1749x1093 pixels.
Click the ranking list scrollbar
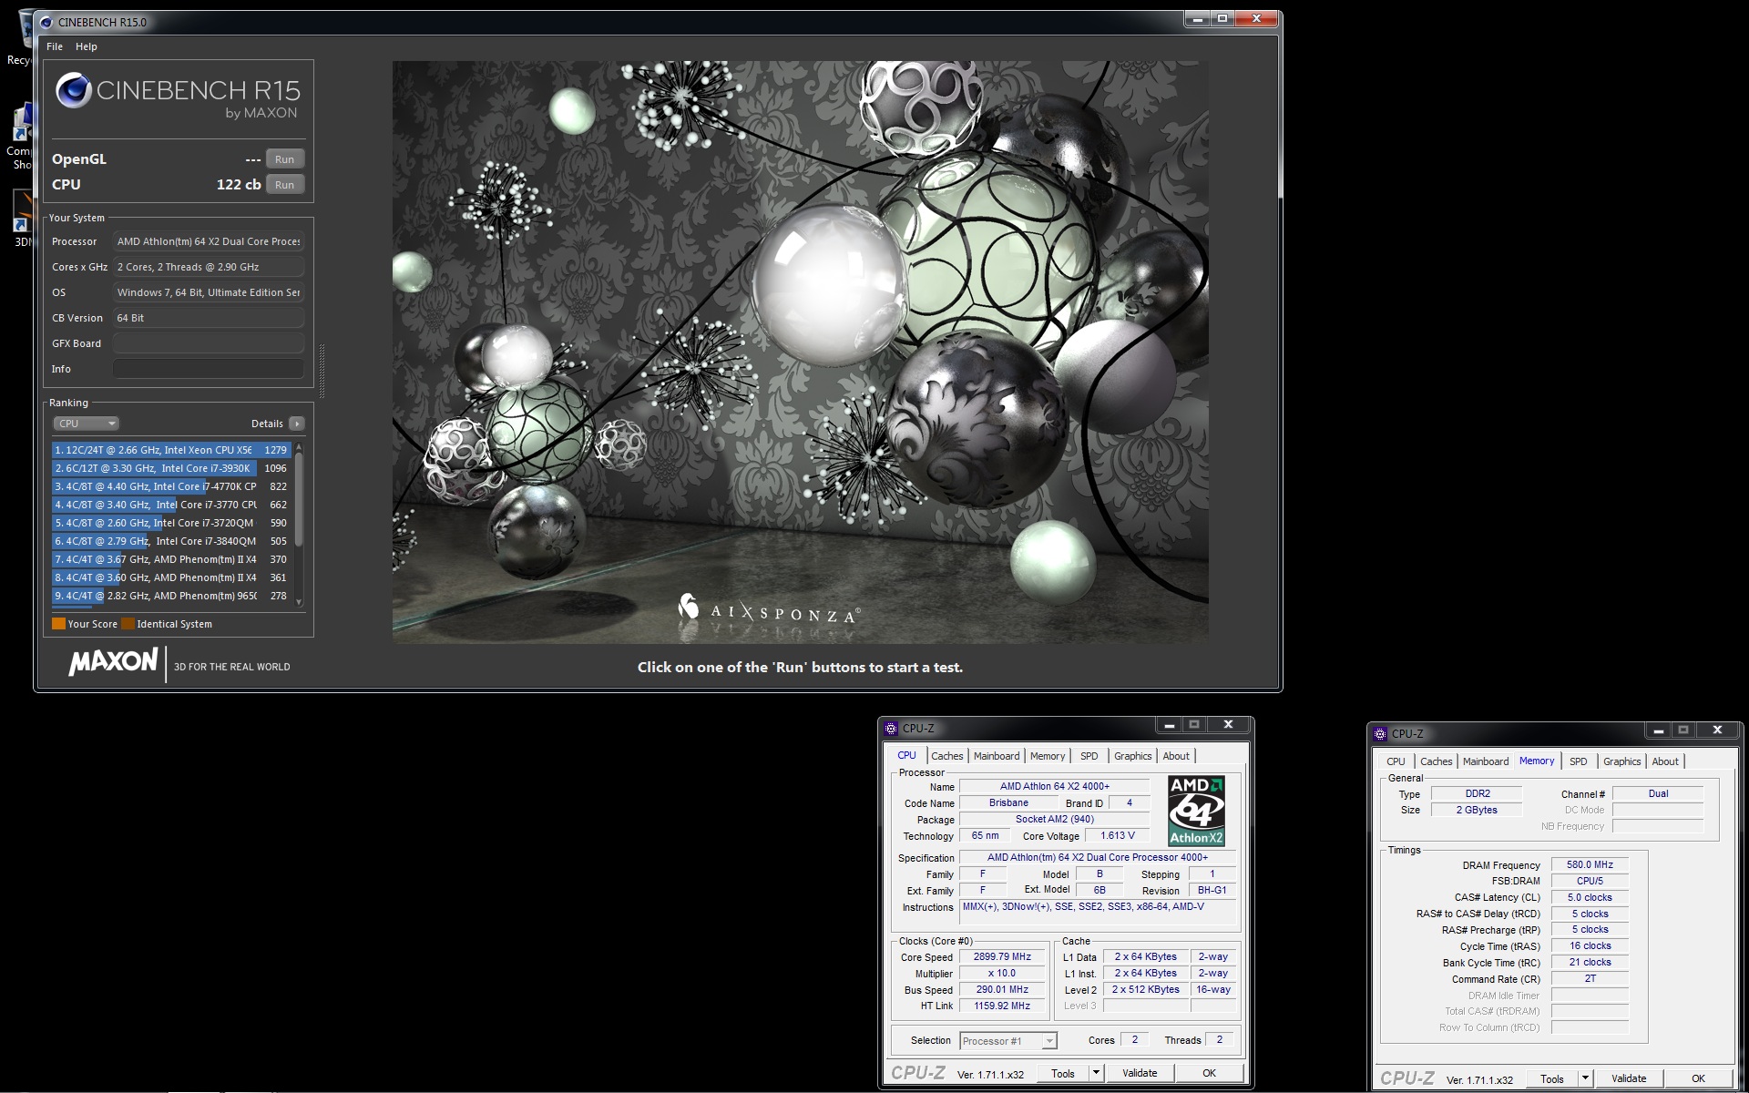pos(299,501)
